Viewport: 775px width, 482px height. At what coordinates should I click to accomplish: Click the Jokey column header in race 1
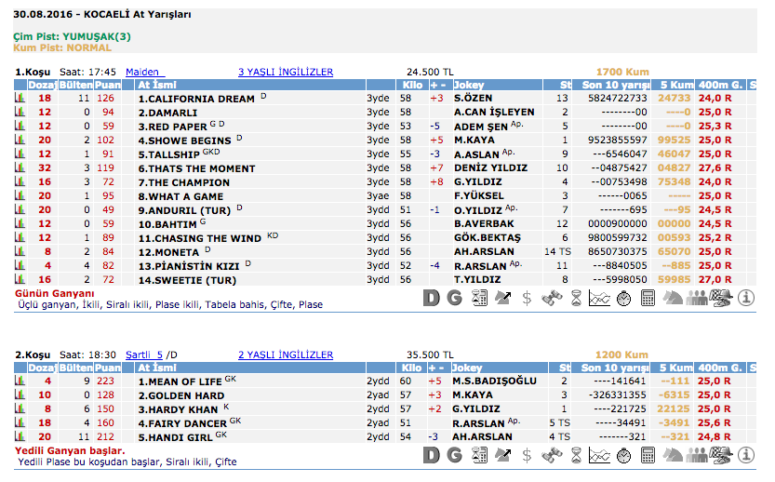pos(468,85)
